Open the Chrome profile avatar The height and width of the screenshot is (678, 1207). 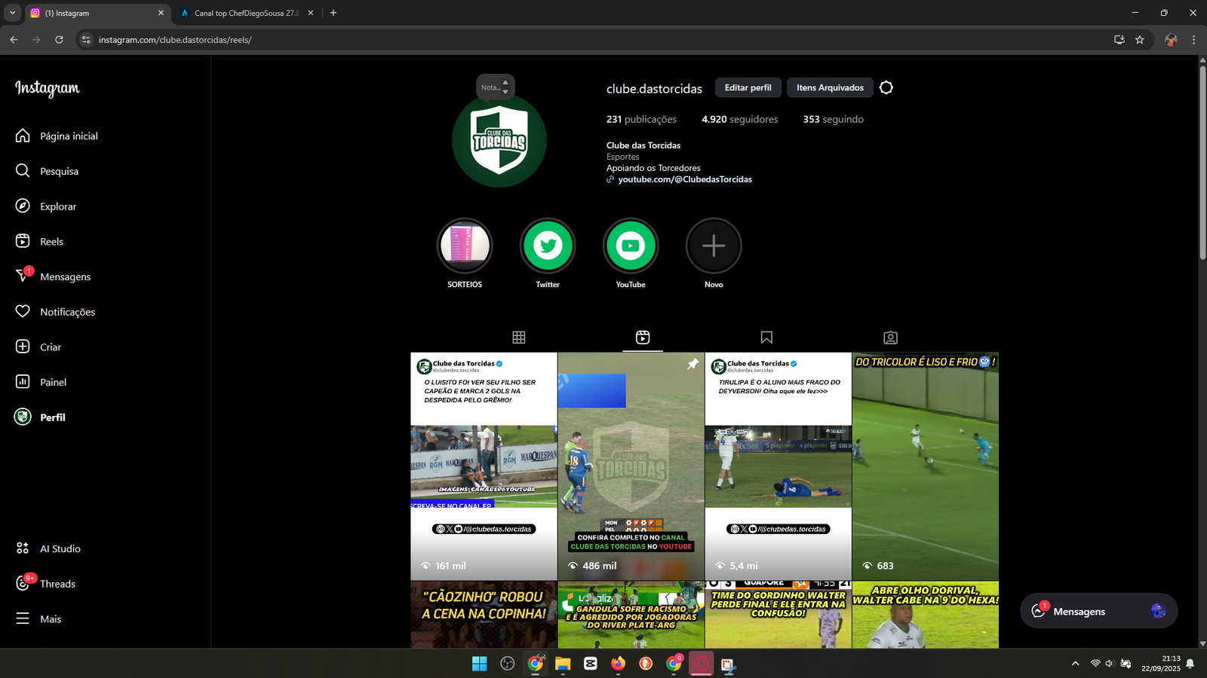click(1171, 39)
